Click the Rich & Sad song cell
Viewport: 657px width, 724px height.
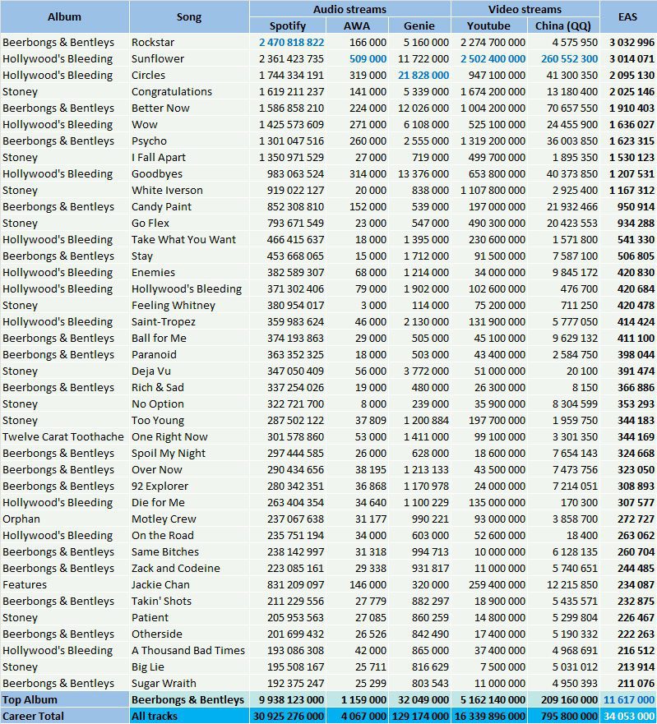click(189, 388)
